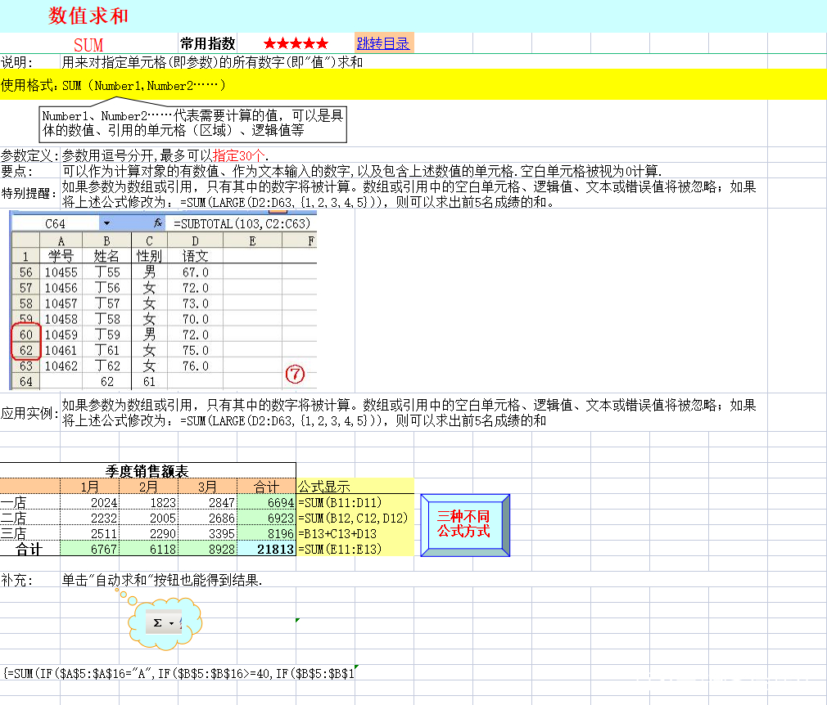Select the orange 合计 column header

click(x=266, y=486)
